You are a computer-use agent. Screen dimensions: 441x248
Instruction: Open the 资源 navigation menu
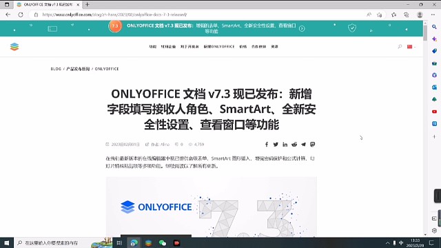(274, 47)
